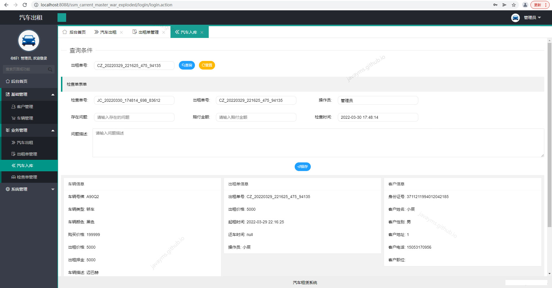Screen dimensions: 552x288
Task: Switch to the 后台首页 tab
Action: [x=77, y=32]
